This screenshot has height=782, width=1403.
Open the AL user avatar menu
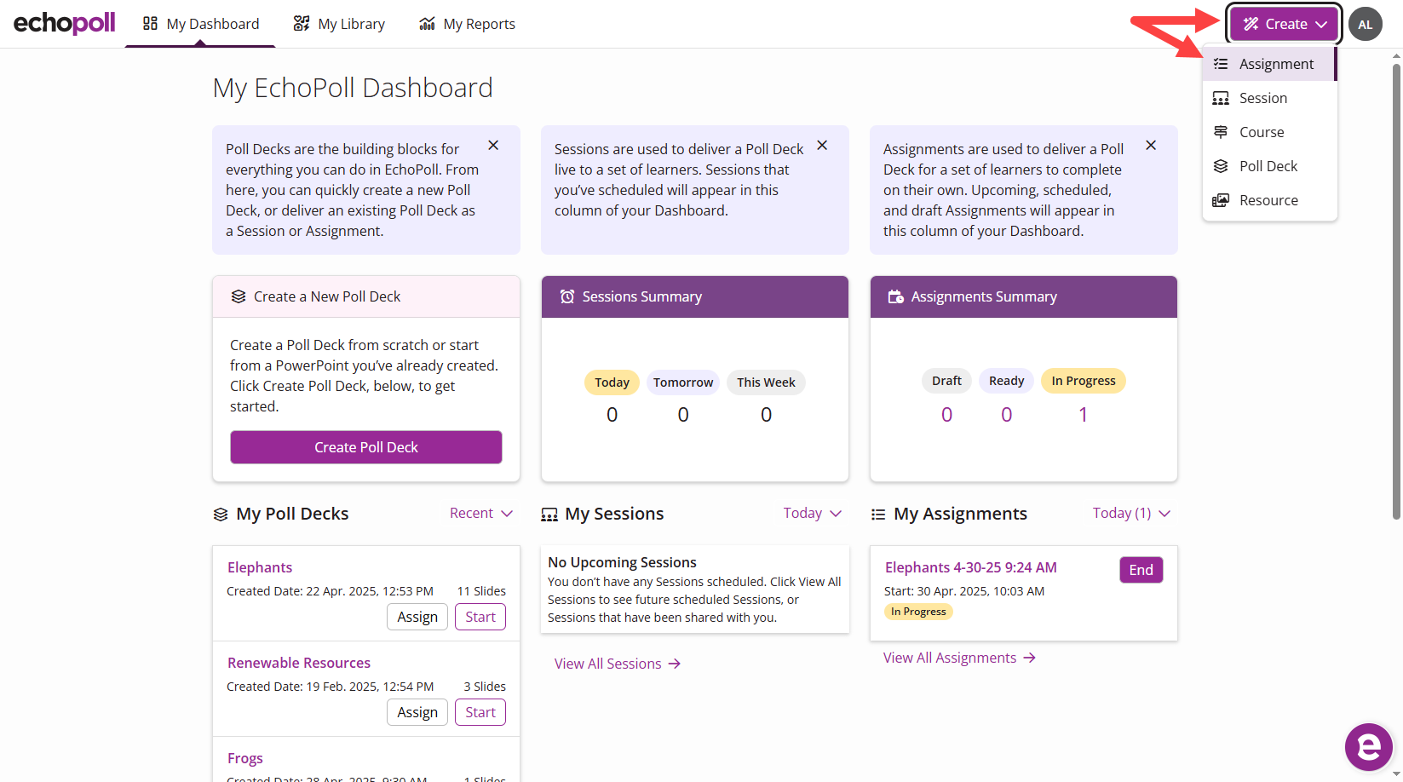point(1365,25)
